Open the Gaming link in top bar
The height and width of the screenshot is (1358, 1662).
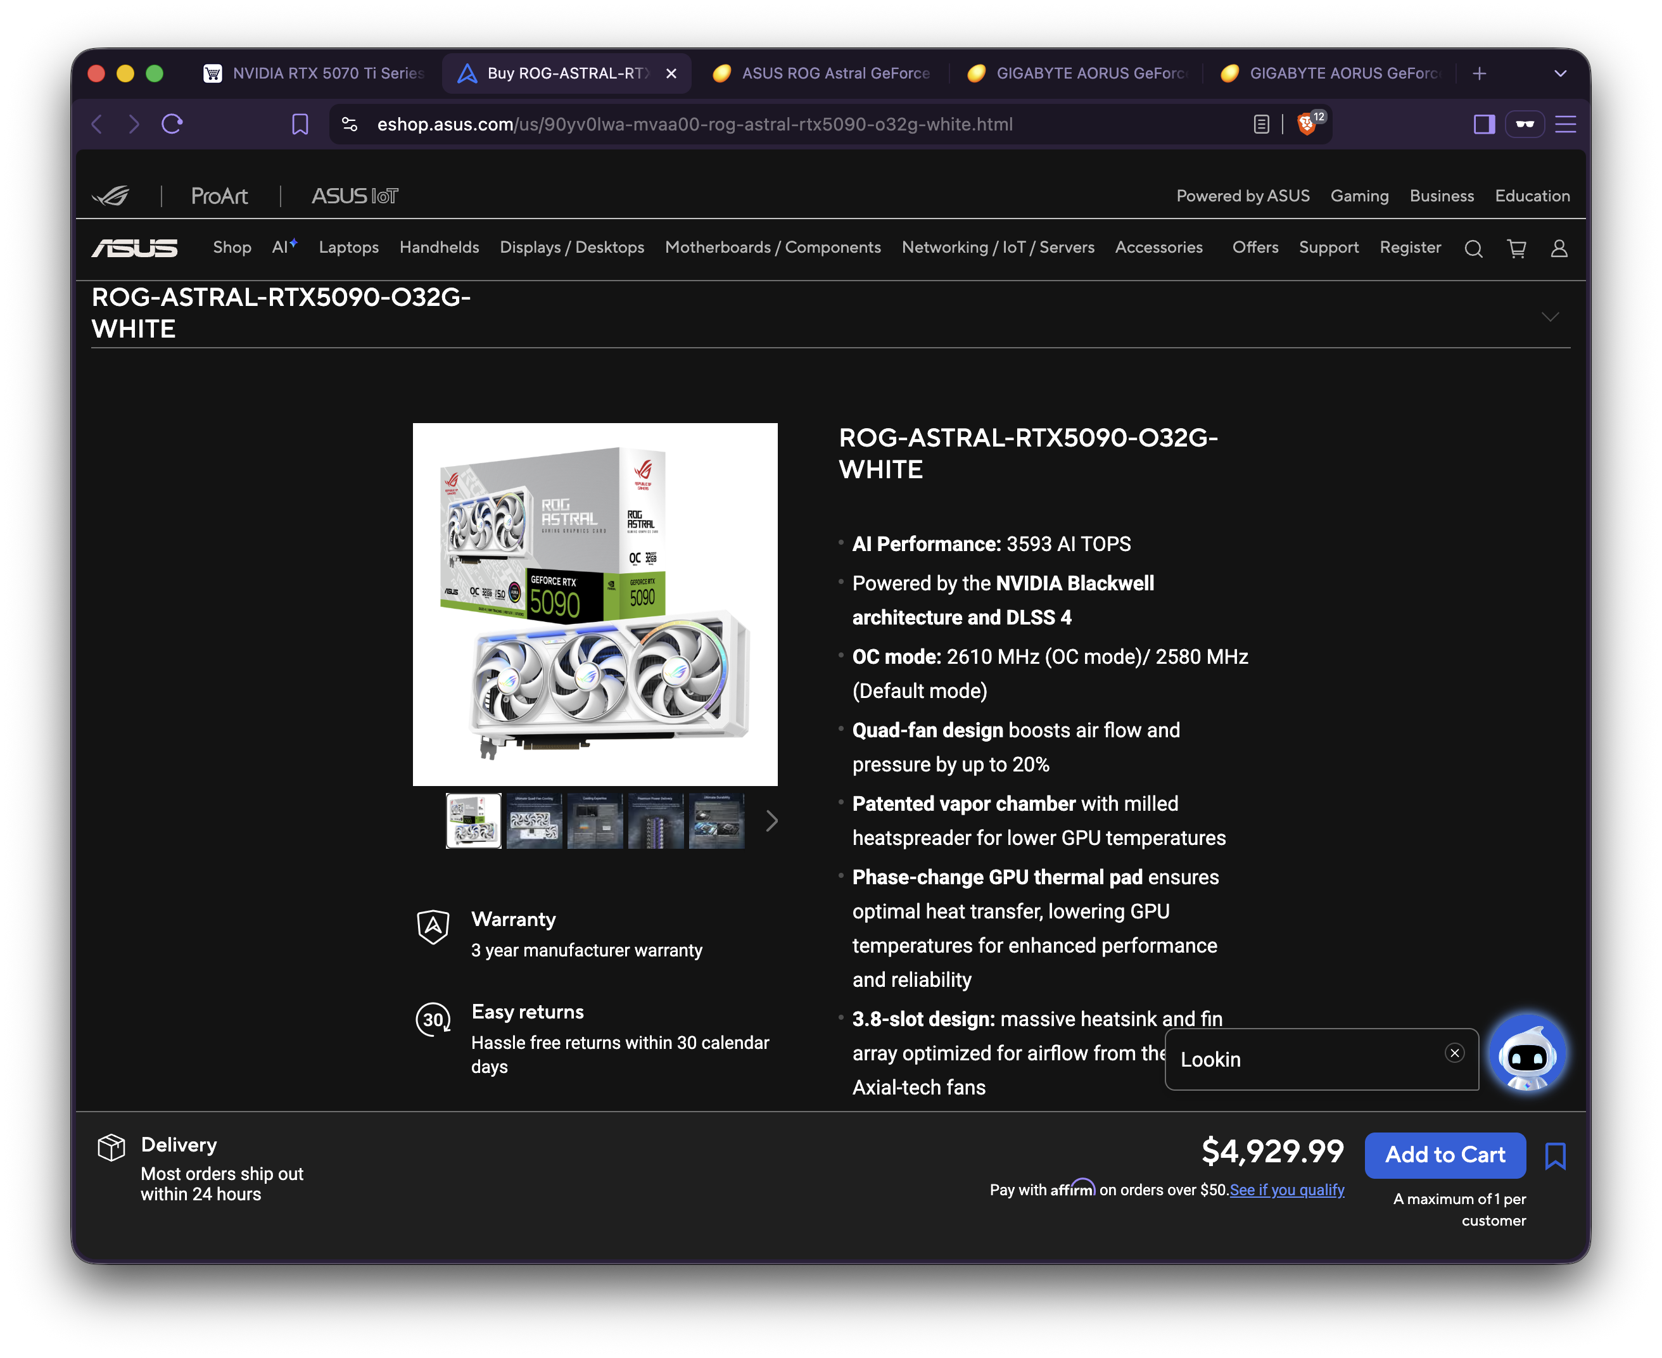tap(1359, 196)
